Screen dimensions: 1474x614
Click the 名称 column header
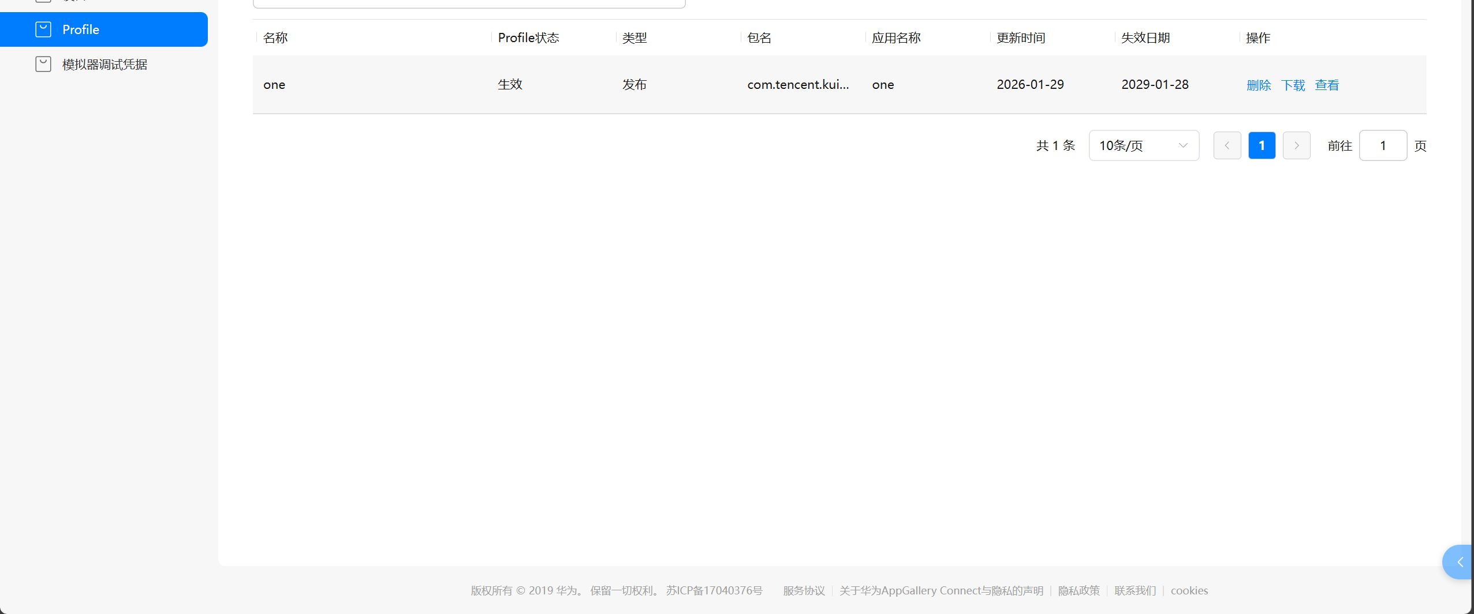(275, 38)
